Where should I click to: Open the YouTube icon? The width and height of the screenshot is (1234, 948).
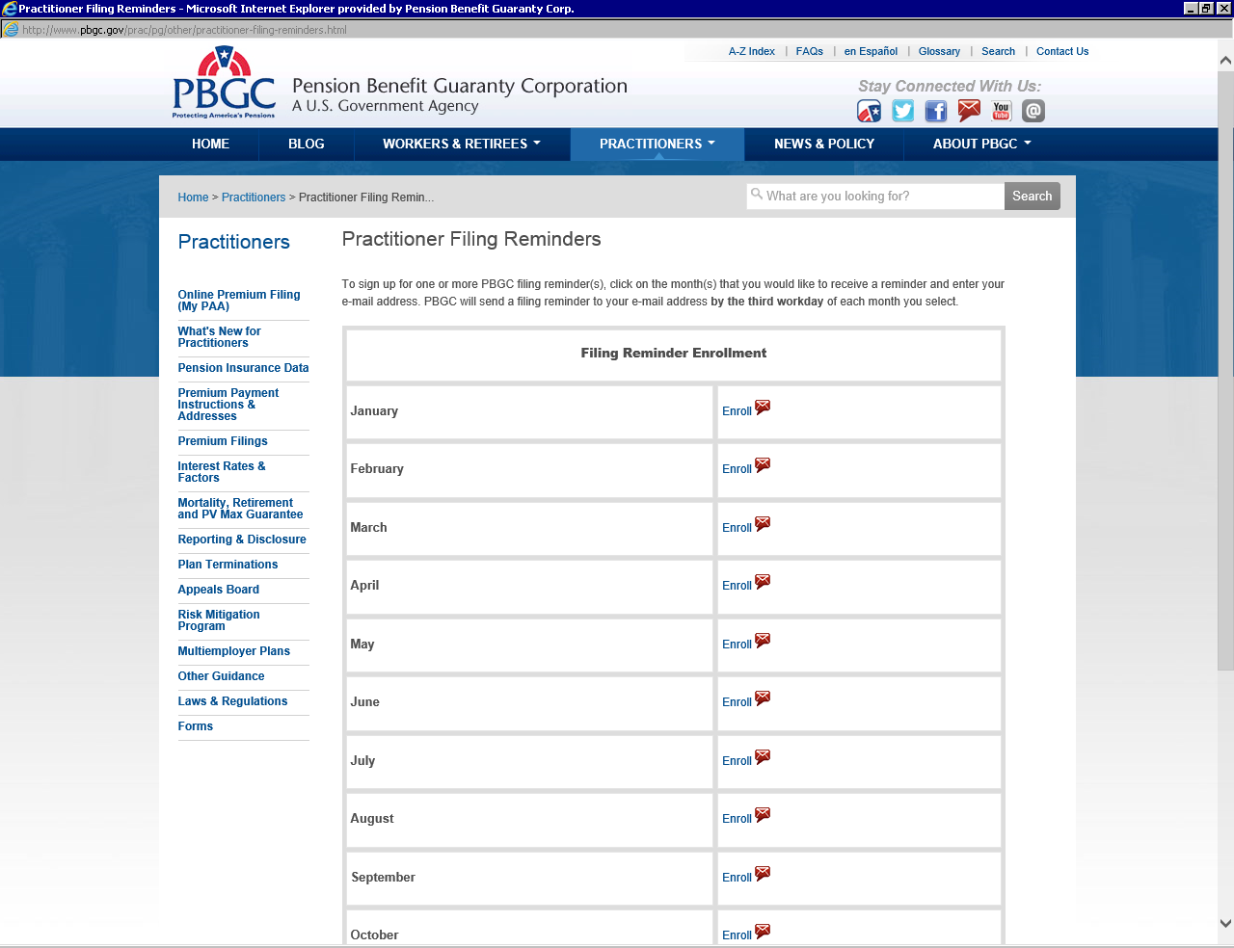(1002, 112)
